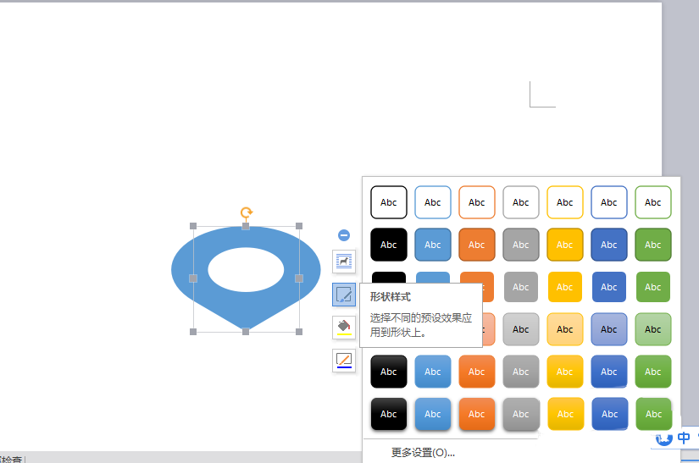Open 更多设置(O)... from the style panel
699x463 pixels.
423,453
